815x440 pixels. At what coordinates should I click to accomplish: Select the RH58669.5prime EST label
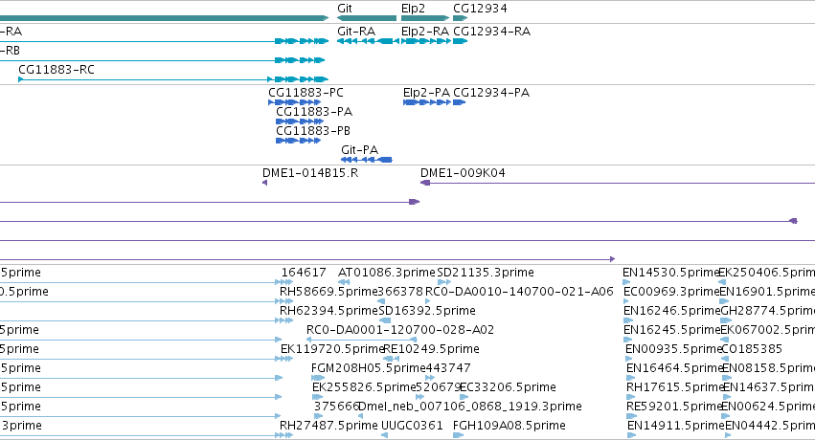pyautogui.click(x=328, y=292)
